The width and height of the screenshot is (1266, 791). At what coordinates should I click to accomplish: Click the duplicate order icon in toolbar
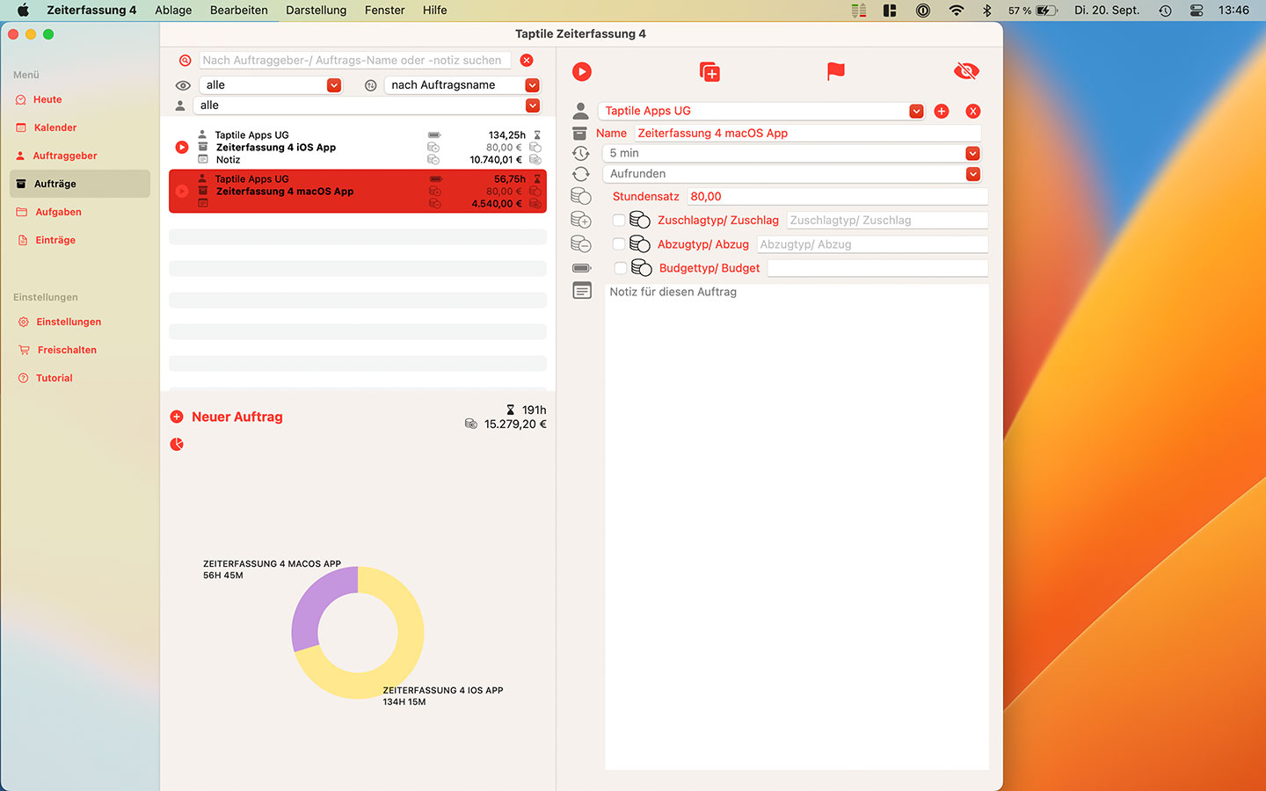pos(709,72)
